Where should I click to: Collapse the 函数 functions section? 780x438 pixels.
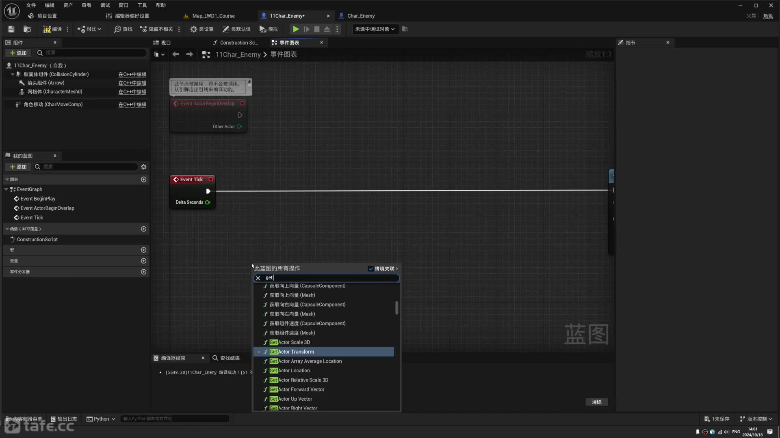tap(7, 229)
